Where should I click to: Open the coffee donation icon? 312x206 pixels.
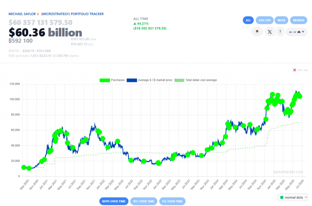257,32
